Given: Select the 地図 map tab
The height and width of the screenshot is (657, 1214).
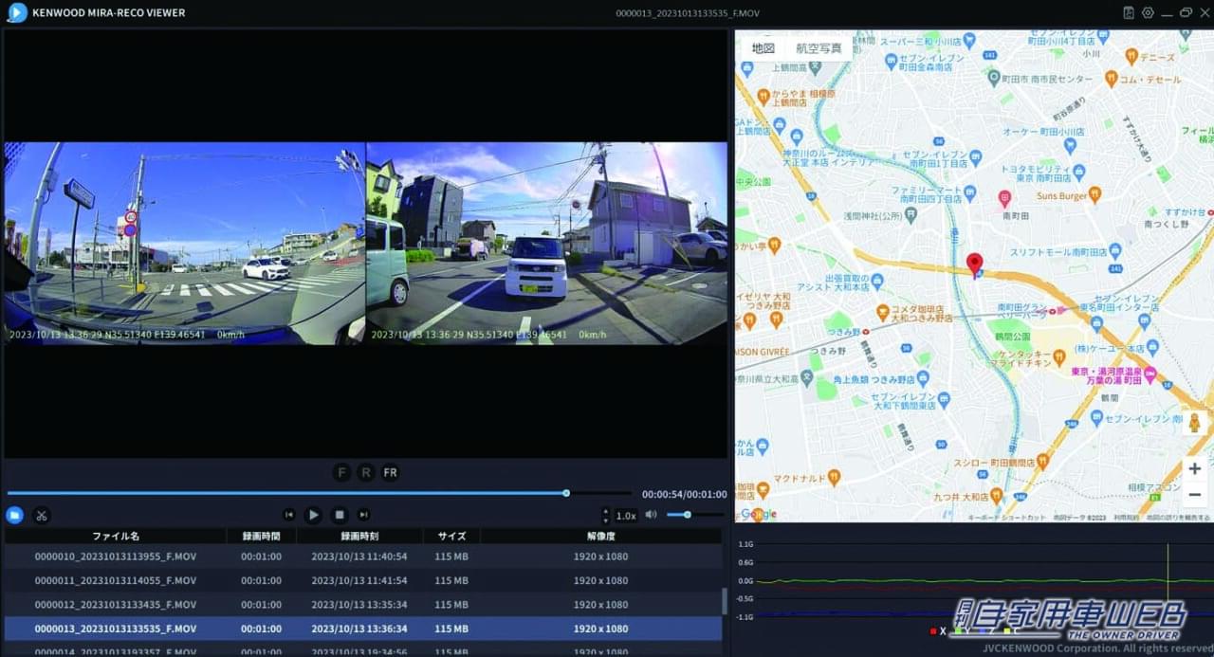Looking at the screenshot, I should click(763, 48).
